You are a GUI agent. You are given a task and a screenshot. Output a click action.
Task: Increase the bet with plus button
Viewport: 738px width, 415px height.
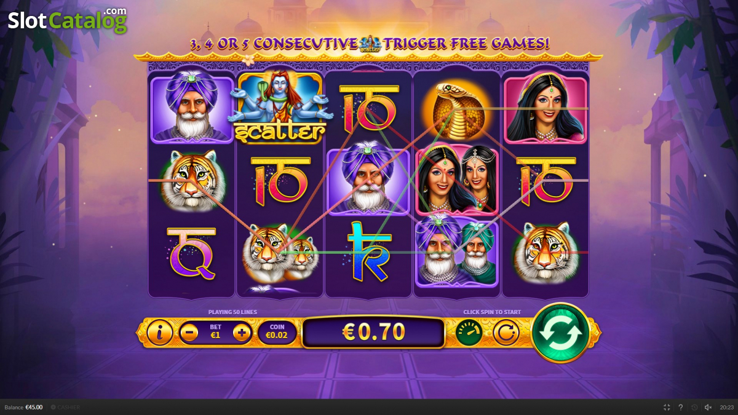tap(242, 333)
